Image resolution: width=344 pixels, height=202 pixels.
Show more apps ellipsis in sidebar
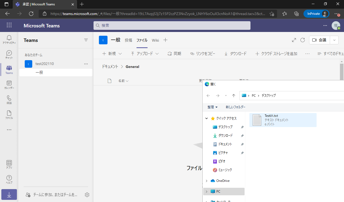point(9,130)
